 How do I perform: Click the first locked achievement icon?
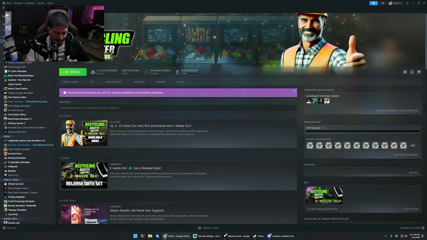(310, 145)
